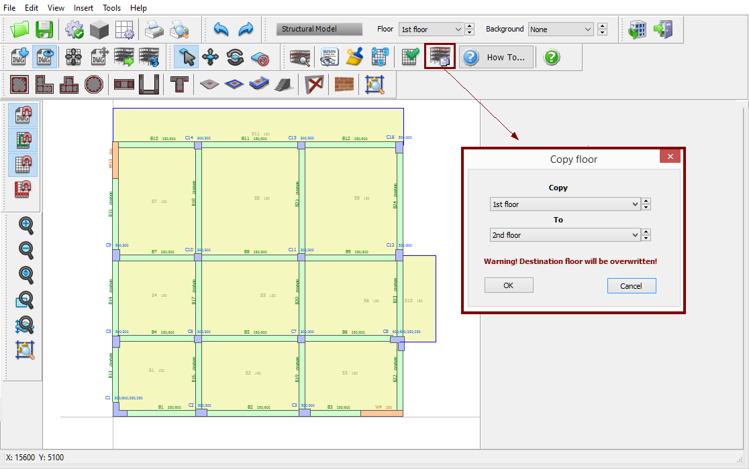Insert rectangular column section
Screen dimensions: 749x469
pos(19,85)
